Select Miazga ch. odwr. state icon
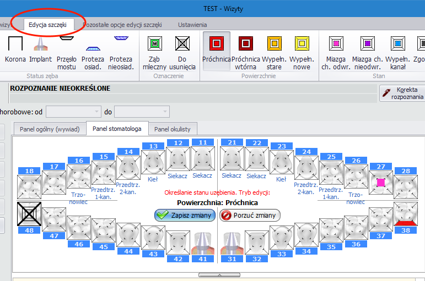The height and width of the screenshot is (281, 425). [x=336, y=50]
